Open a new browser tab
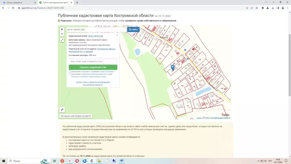The image size is (291, 164). click(77, 3)
